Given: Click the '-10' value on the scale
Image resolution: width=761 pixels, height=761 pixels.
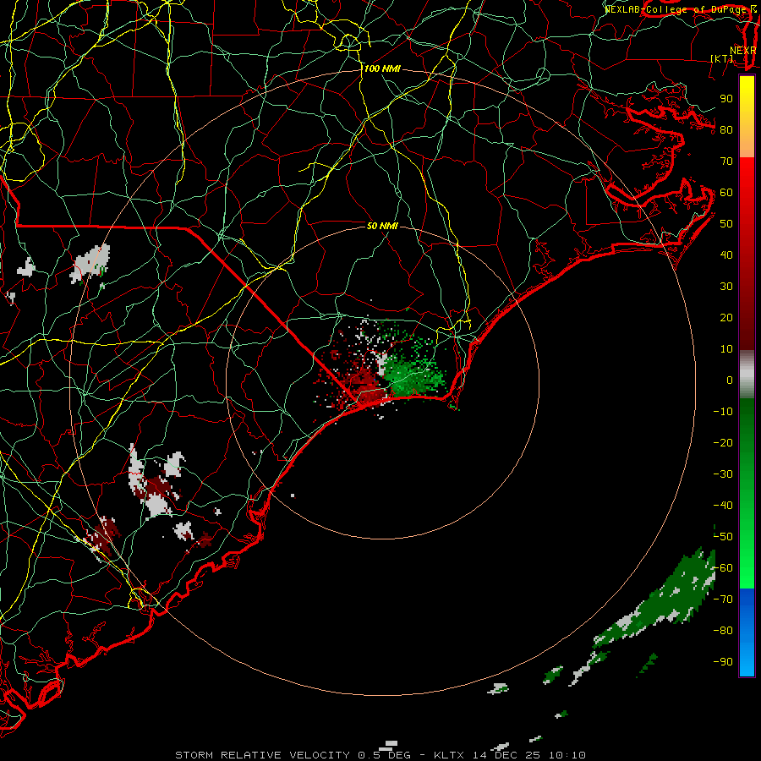Looking at the screenshot, I should click(x=723, y=412).
